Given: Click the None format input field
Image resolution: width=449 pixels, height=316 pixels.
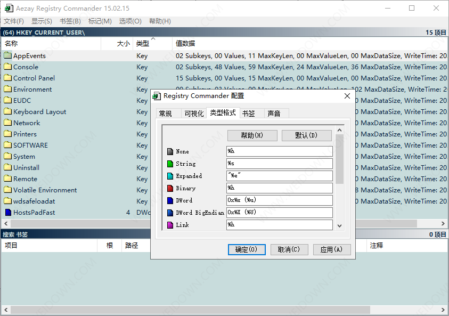Looking at the screenshot, I should point(280,151).
